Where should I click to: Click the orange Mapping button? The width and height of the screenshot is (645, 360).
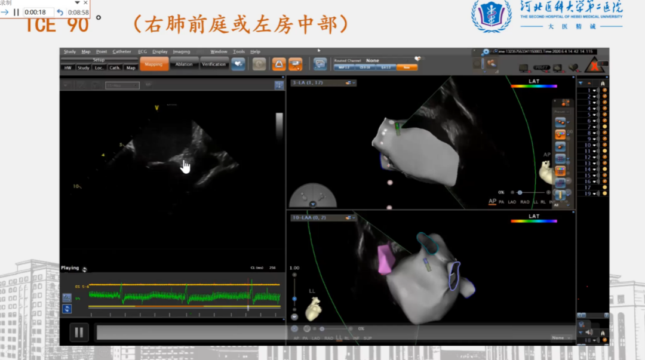pyautogui.click(x=153, y=64)
